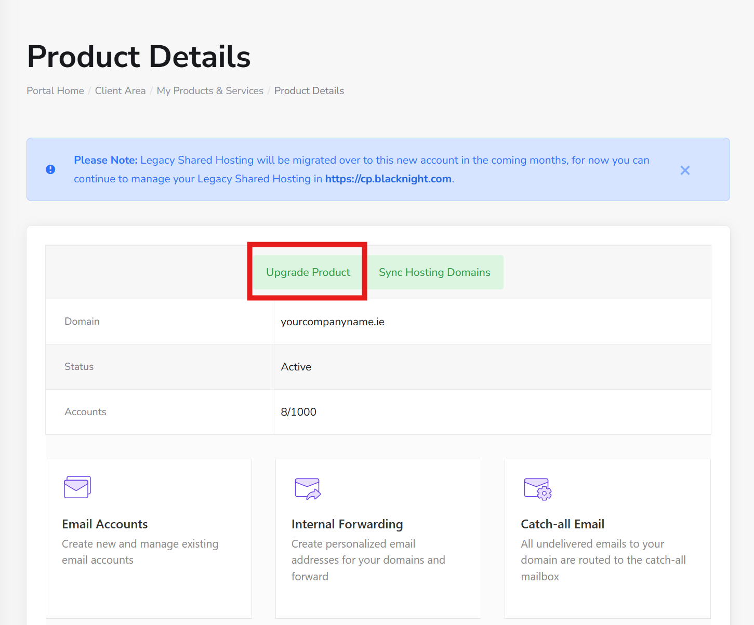The width and height of the screenshot is (754, 625).
Task: Open the Catch-all Email card title
Action: point(562,524)
